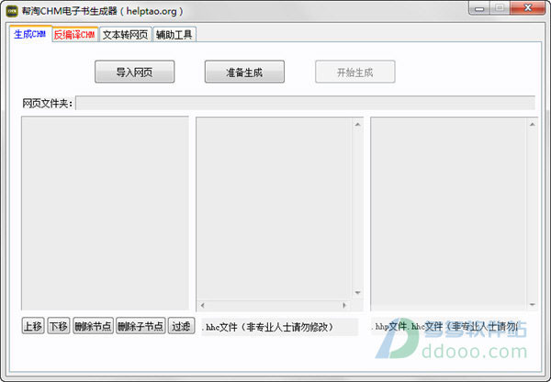551x382 pixels.
Task: Click the .hhp文件.hhc文件 notice label
Action: point(444,327)
